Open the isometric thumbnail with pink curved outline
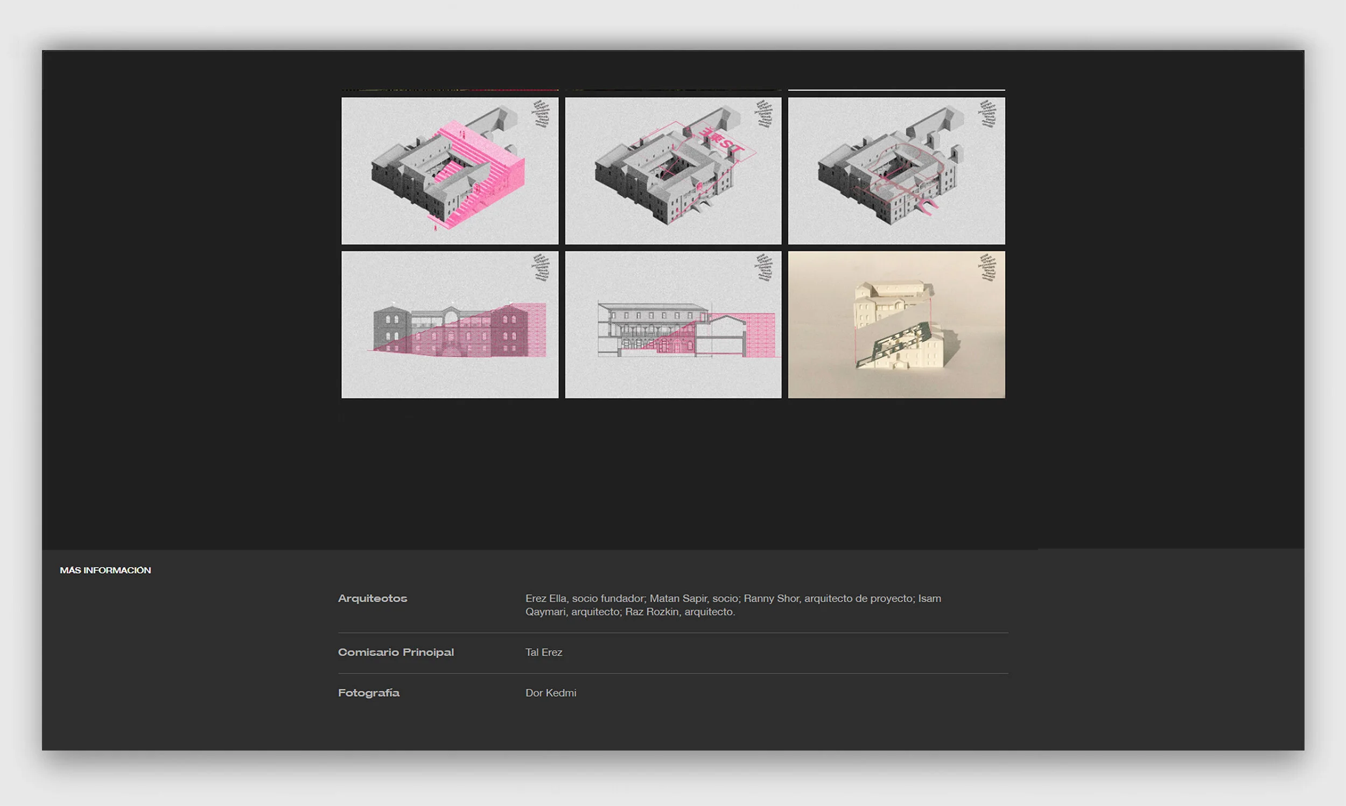The image size is (1346, 806). click(896, 171)
